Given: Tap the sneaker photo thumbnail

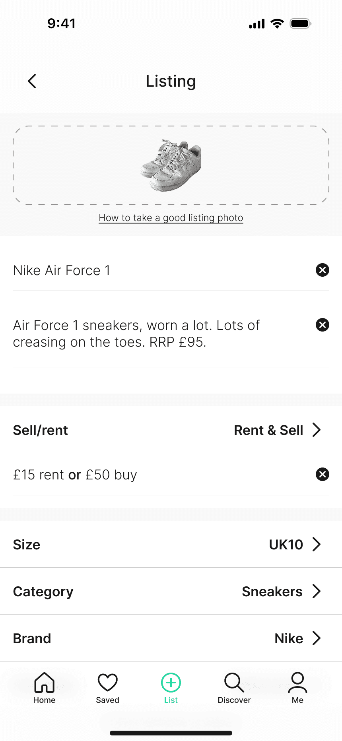Looking at the screenshot, I should [171, 165].
